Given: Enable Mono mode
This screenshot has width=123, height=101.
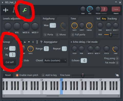Looking at the screenshot, I should pos(57,35).
